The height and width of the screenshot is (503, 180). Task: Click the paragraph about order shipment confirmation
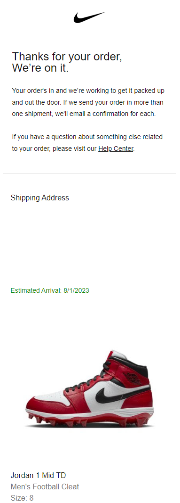tap(88, 102)
